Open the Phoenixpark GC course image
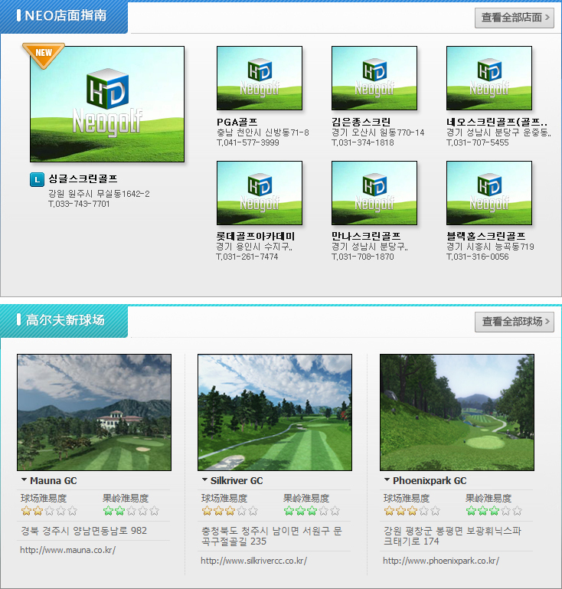 coord(457,412)
